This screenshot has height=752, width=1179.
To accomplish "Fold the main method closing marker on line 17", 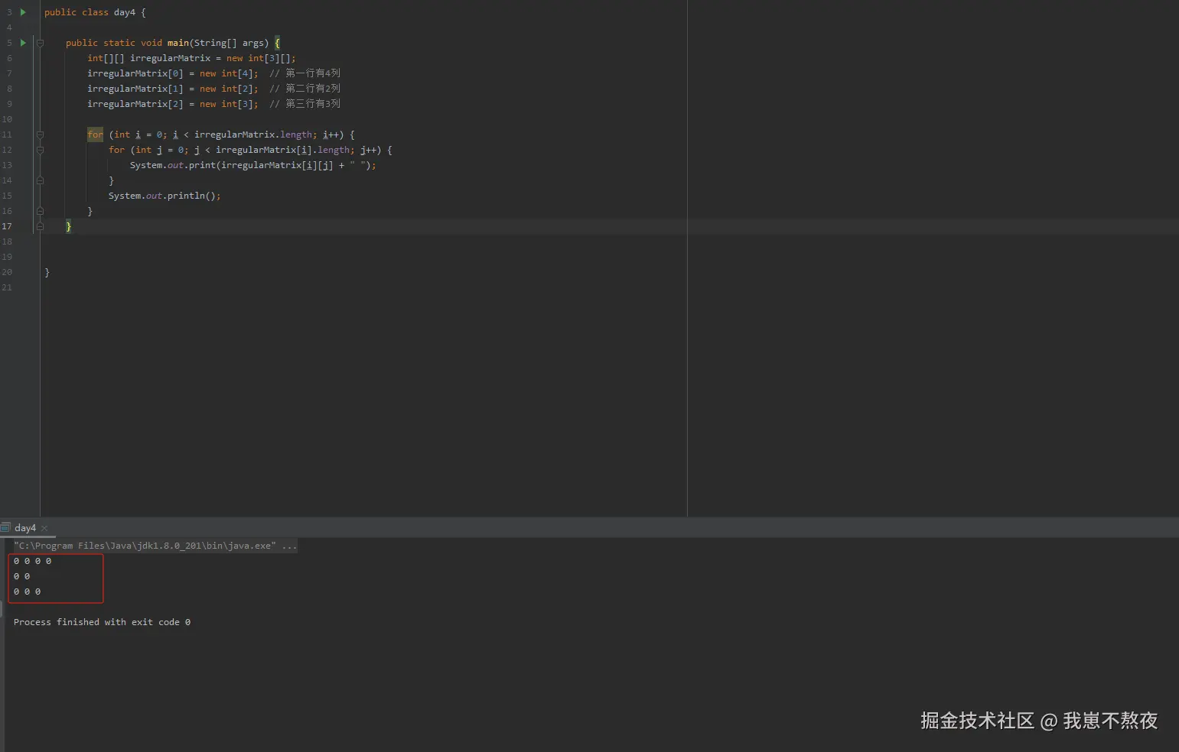I will 40,226.
